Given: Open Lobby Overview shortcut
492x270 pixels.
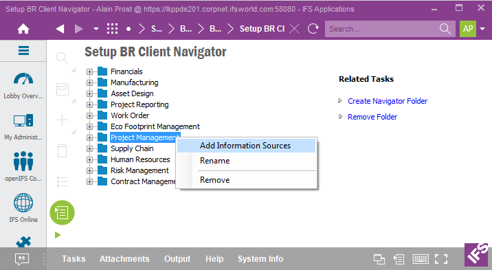Looking at the screenshot, I should [x=23, y=86].
